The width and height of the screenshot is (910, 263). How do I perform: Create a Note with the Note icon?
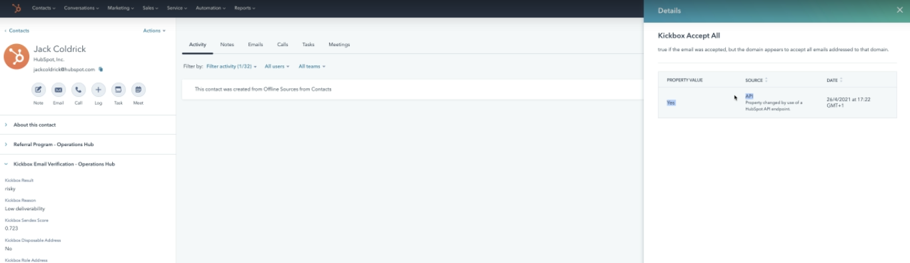38,89
